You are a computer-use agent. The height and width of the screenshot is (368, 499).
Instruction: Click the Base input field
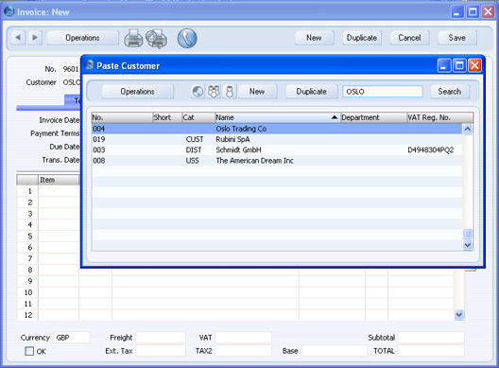point(335,351)
